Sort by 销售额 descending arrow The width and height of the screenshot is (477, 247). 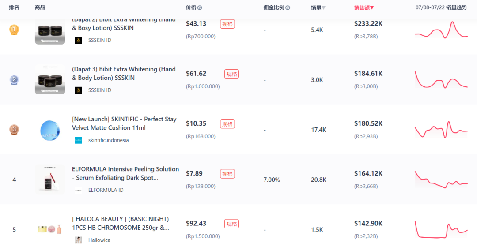tap(372, 8)
